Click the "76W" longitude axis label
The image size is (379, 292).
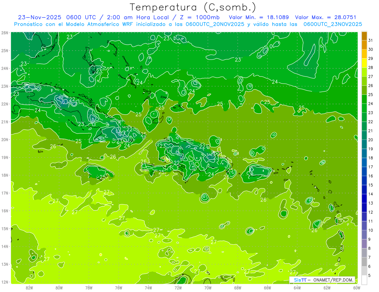(x=118, y=288)
